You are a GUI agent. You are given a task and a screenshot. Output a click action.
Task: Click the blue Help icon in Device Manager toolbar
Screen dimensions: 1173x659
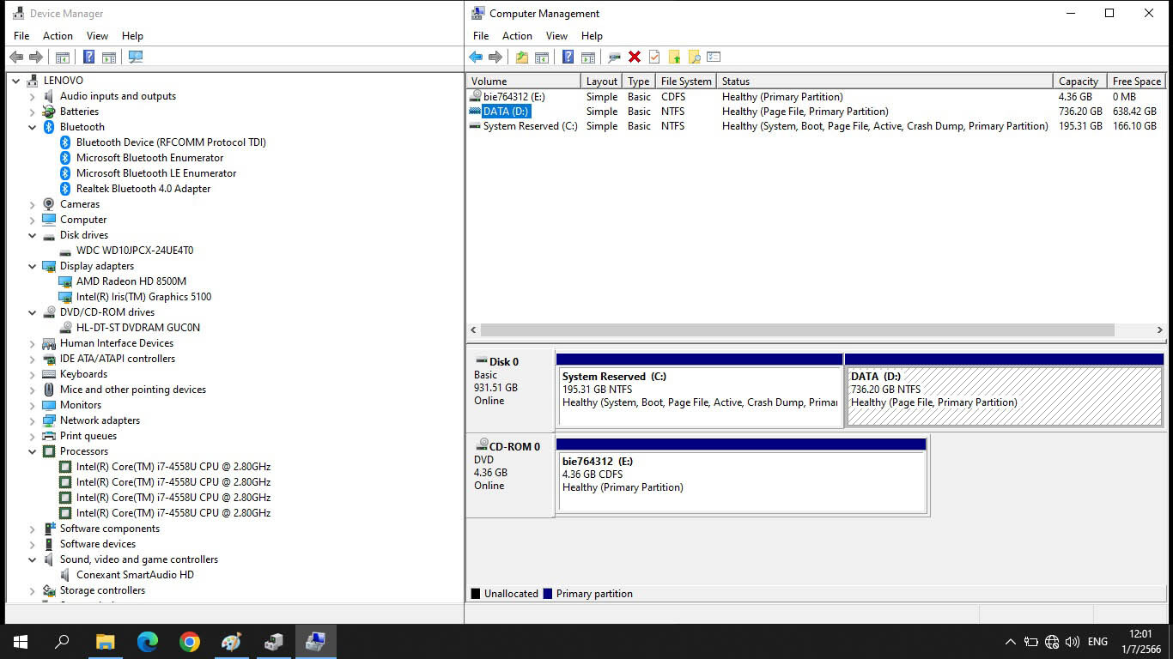pos(88,57)
